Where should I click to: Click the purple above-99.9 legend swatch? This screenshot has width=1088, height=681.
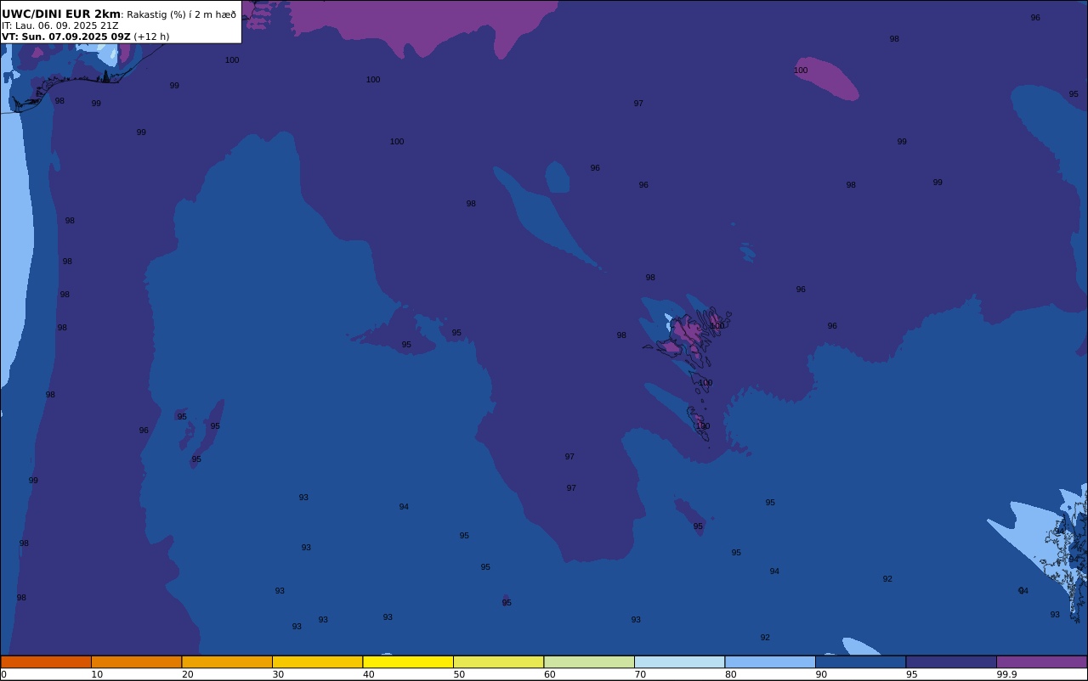coord(1041,661)
